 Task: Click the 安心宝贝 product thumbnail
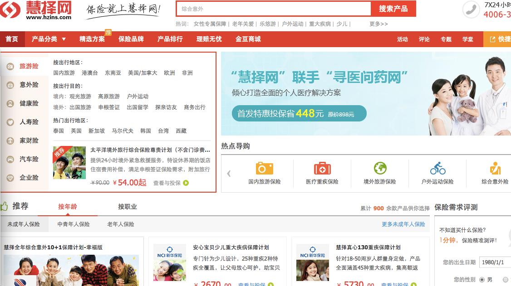click(x=169, y=262)
